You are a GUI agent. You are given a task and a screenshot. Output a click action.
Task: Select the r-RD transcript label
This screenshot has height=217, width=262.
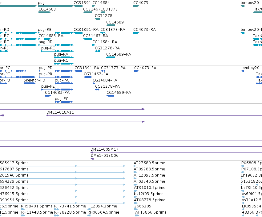5,30
